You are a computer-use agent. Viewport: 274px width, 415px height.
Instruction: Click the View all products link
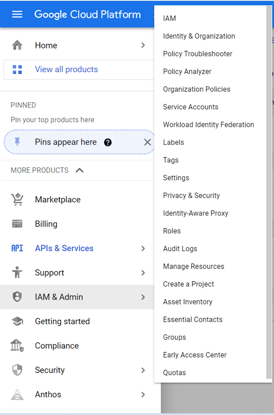[x=66, y=69]
